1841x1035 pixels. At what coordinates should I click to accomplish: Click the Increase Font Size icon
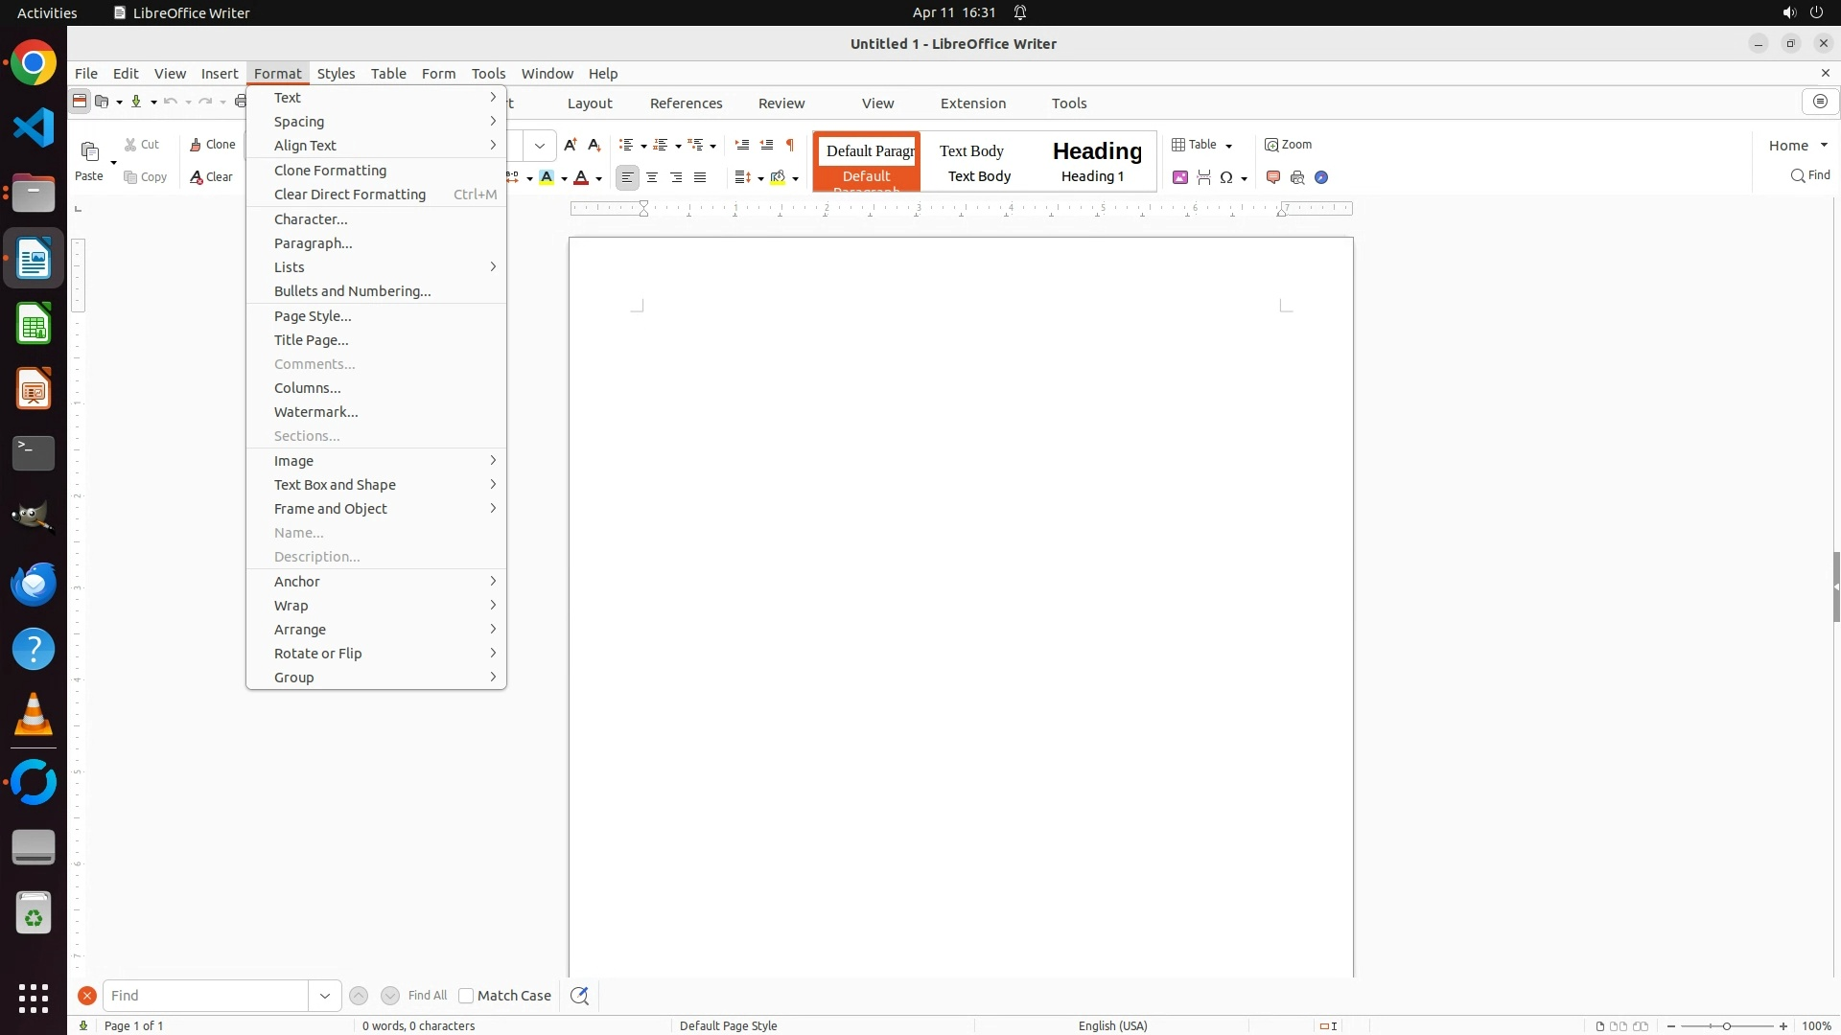[571, 145]
